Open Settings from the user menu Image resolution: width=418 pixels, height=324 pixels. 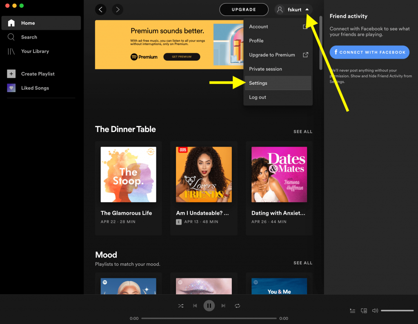coord(278,83)
